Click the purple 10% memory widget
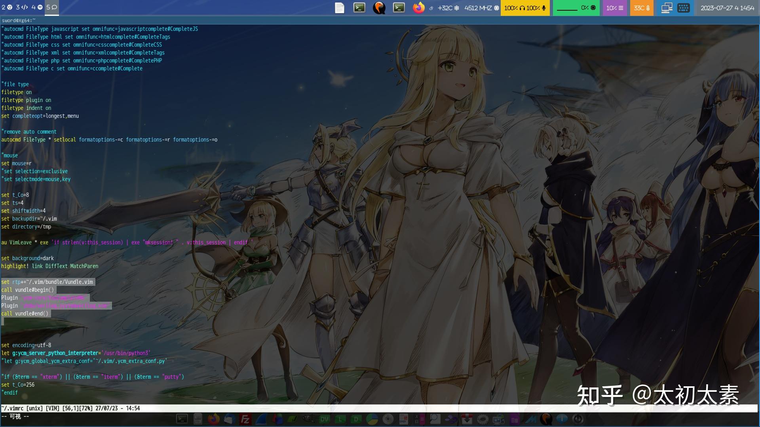This screenshot has width=760, height=427. coord(615,8)
